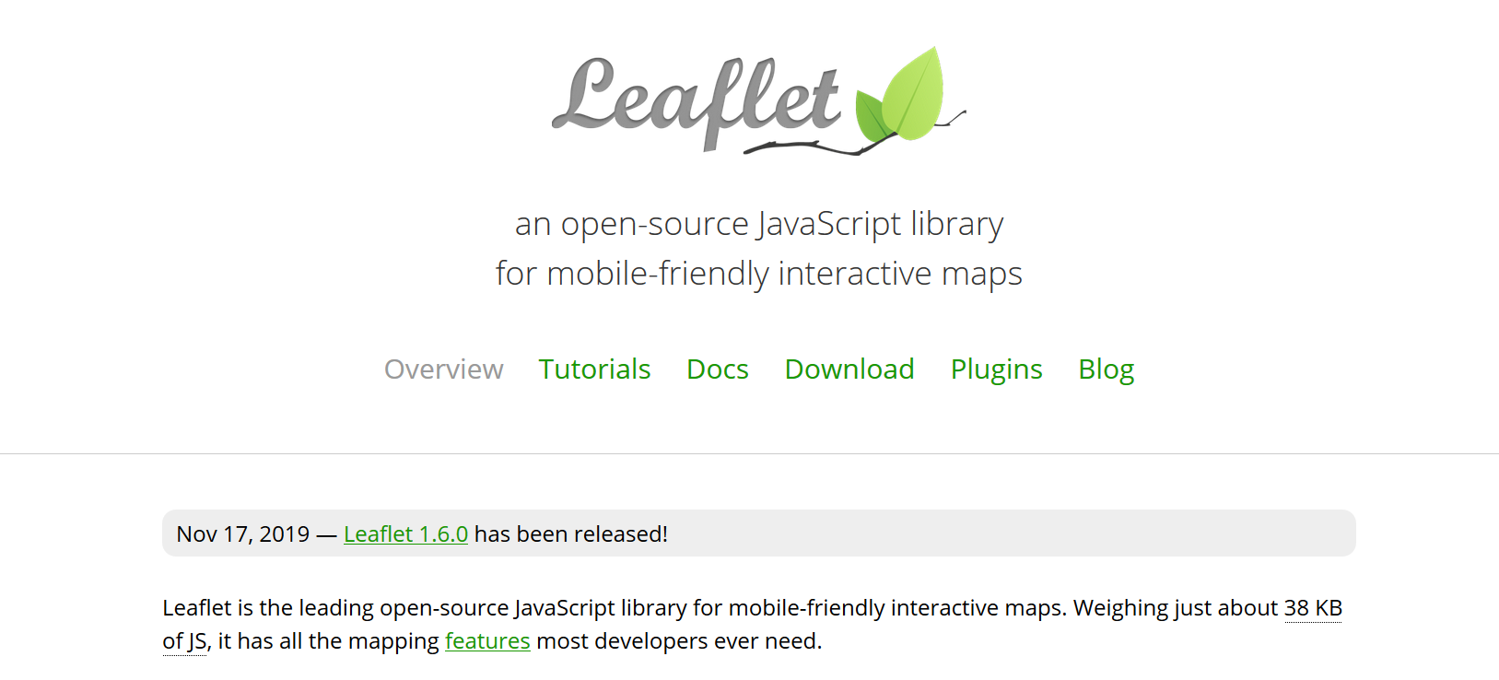Select the Overview navigation item
Screen dimensions: 1499x680
pyautogui.click(x=443, y=369)
